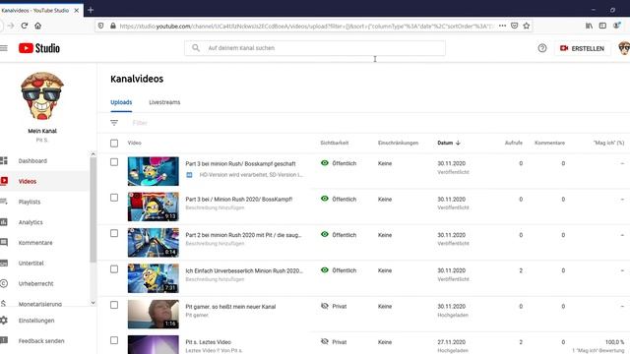The image size is (630, 354).
Task: Click the browser forward arrow
Action: (11, 26)
